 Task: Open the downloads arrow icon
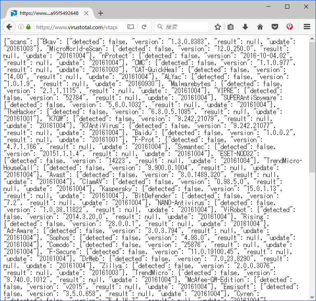[245, 27]
